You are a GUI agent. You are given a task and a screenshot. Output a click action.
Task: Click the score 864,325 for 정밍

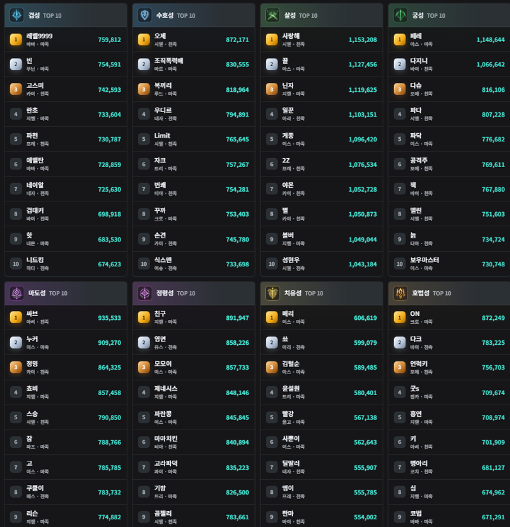[109, 368]
